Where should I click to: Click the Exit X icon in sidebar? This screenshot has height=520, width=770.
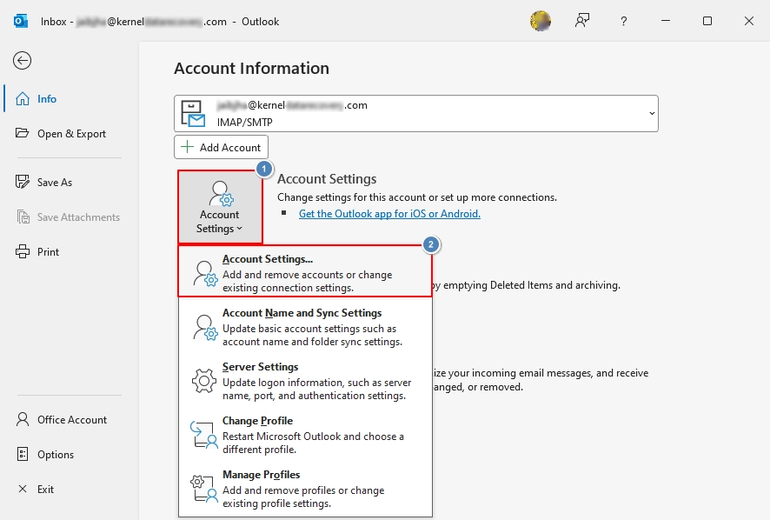click(x=23, y=489)
